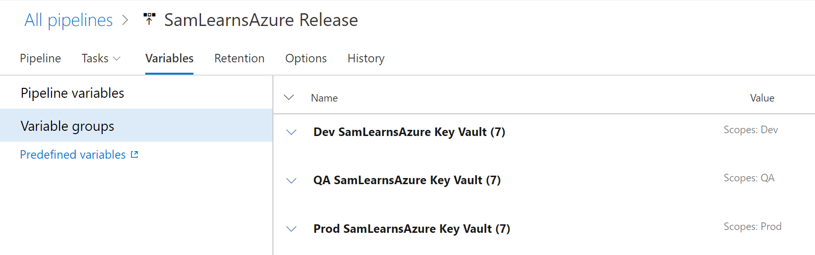Select the Options tab

click(x=306, y=59)
